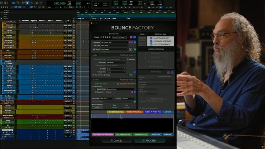This screenshot has height=149, width=265.
Task: Click Add Set To Playlist Pass button
Action: point(153,112)
